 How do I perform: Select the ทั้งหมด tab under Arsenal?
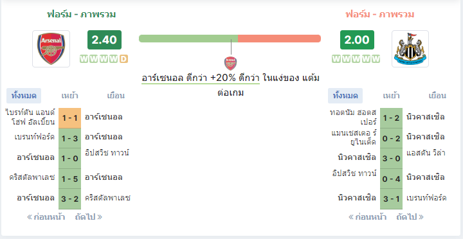(x=24, y=96)
